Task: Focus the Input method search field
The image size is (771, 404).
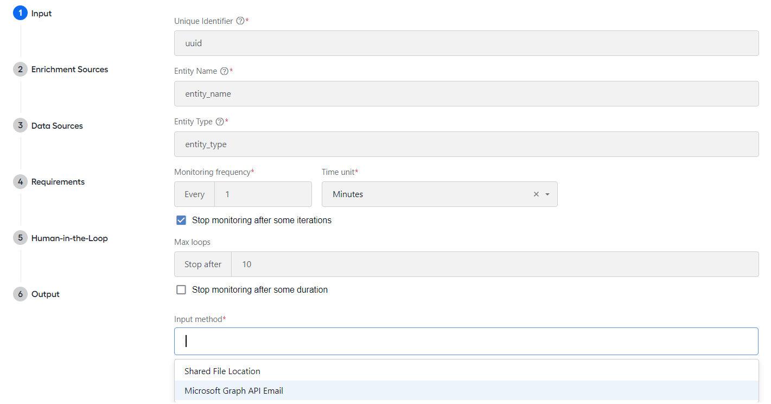Action: [466, 341]
